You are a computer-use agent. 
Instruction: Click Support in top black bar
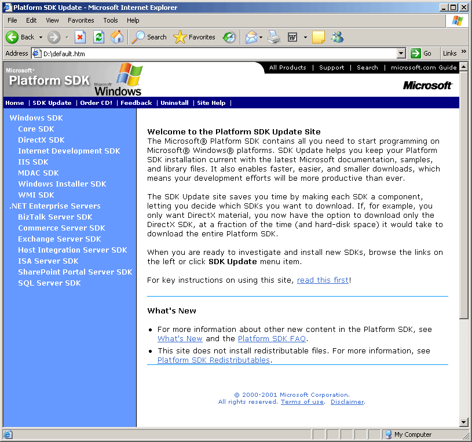point(331,67)
